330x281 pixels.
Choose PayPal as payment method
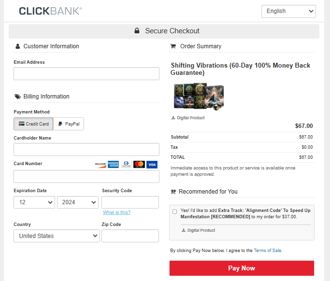[69, 124]
